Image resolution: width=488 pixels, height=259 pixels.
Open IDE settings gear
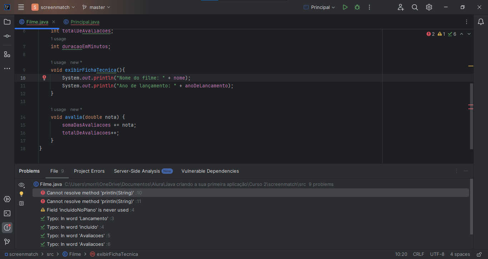pyautogui.click(x=429, y=7)
